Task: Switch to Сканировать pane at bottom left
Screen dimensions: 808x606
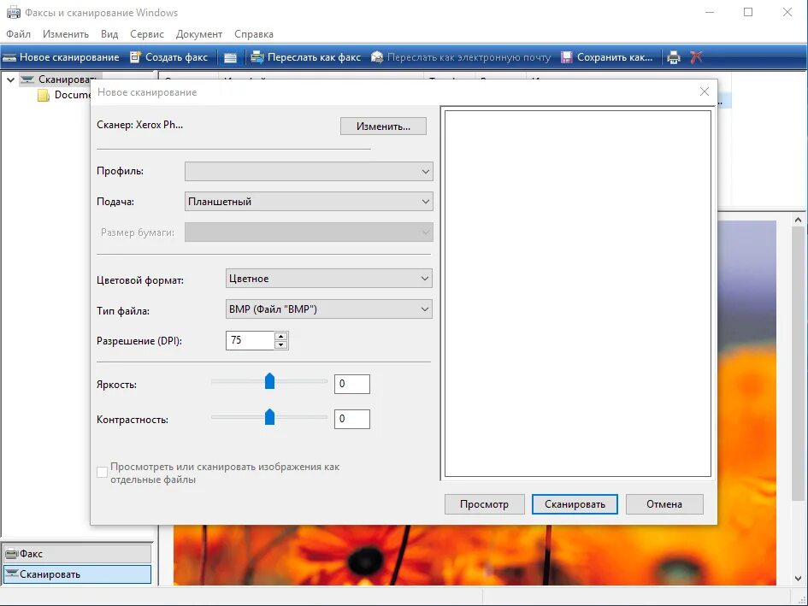Action: click(77, 574)
